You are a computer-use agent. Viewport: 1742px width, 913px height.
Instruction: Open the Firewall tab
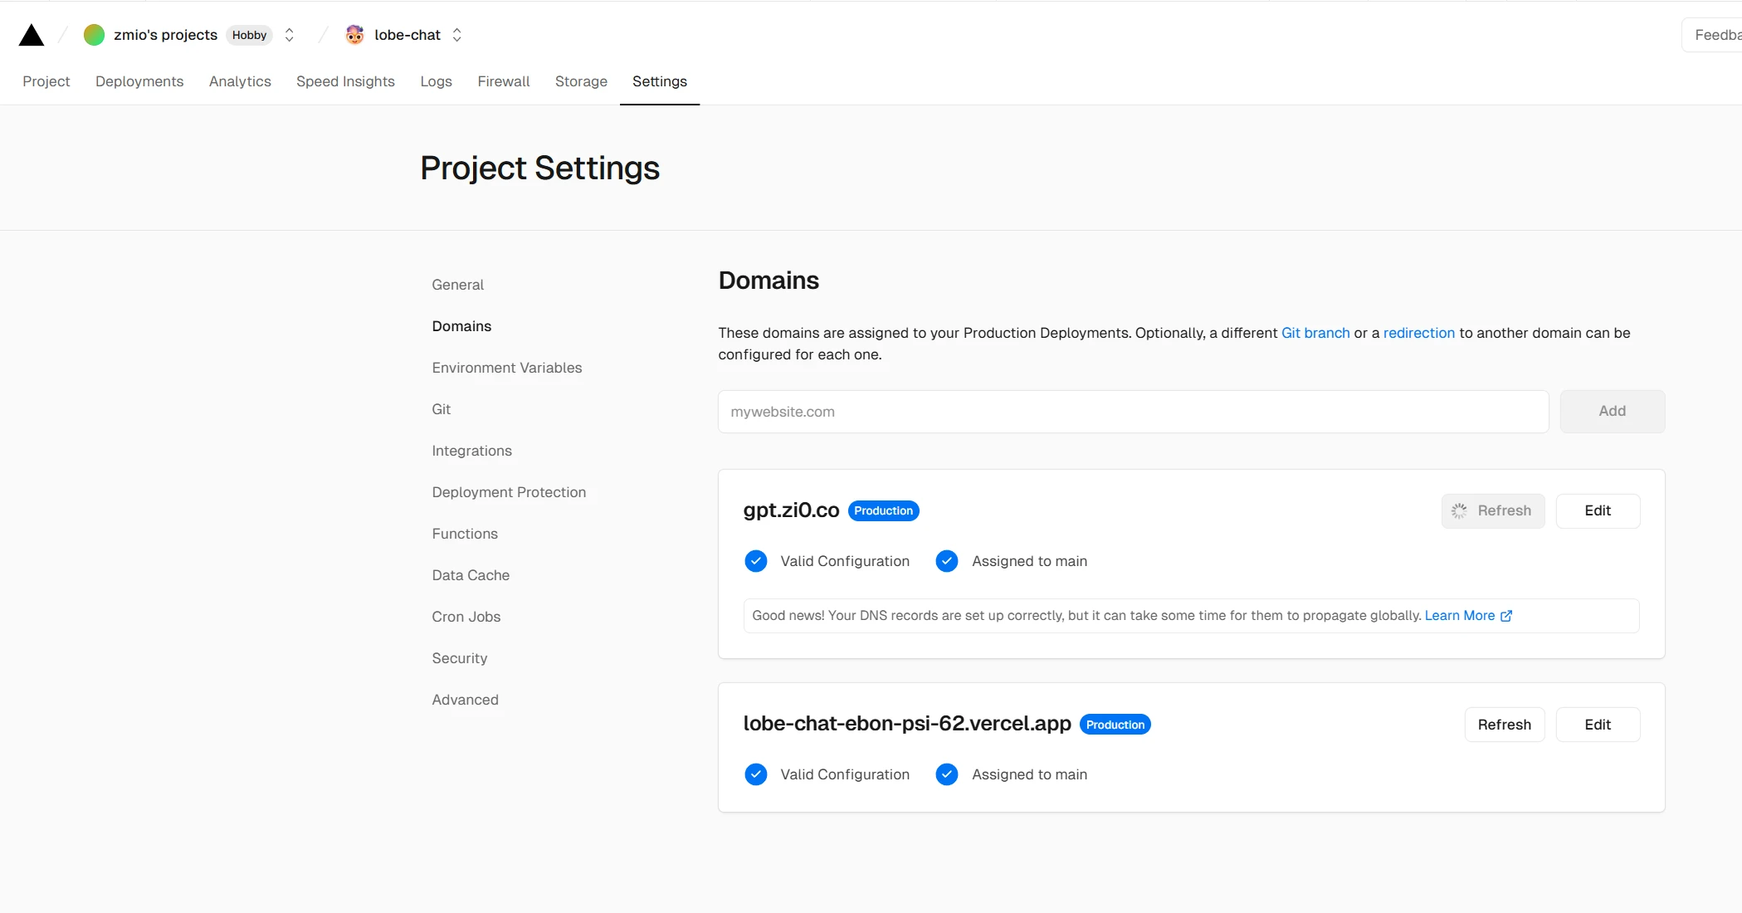(504, 81)
